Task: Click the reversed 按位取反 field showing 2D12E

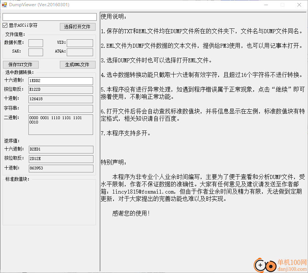Action: pos(61,159)
